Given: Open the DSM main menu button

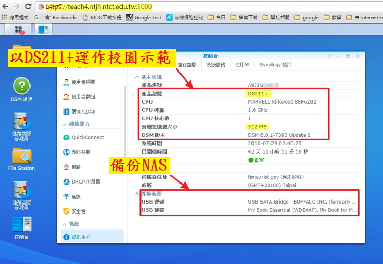Looking at the screenshot, I should [18, 29].
